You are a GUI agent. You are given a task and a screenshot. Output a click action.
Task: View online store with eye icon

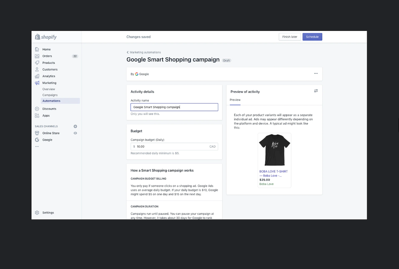[x=75, y=133]
